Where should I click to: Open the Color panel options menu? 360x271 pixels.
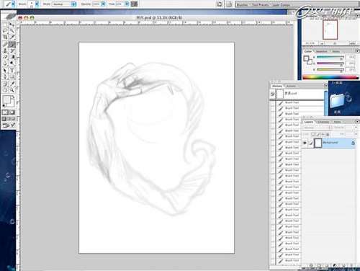click(x=357, y=51)
